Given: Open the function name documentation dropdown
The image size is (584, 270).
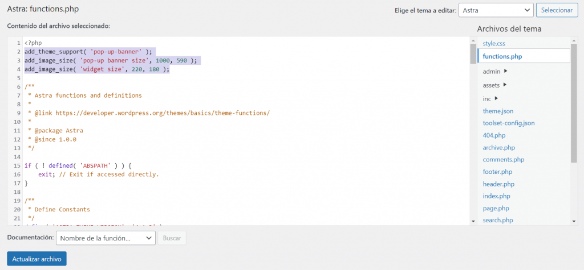Looking at the screenshot, I should pyautogui.click(x=106, y=238).
